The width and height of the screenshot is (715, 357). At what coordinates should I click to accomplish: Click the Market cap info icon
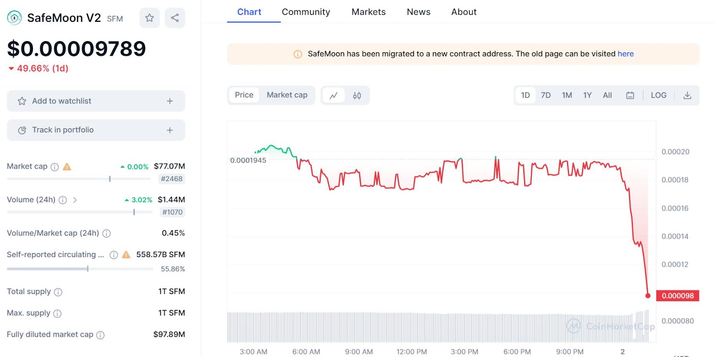pos(55,167)
